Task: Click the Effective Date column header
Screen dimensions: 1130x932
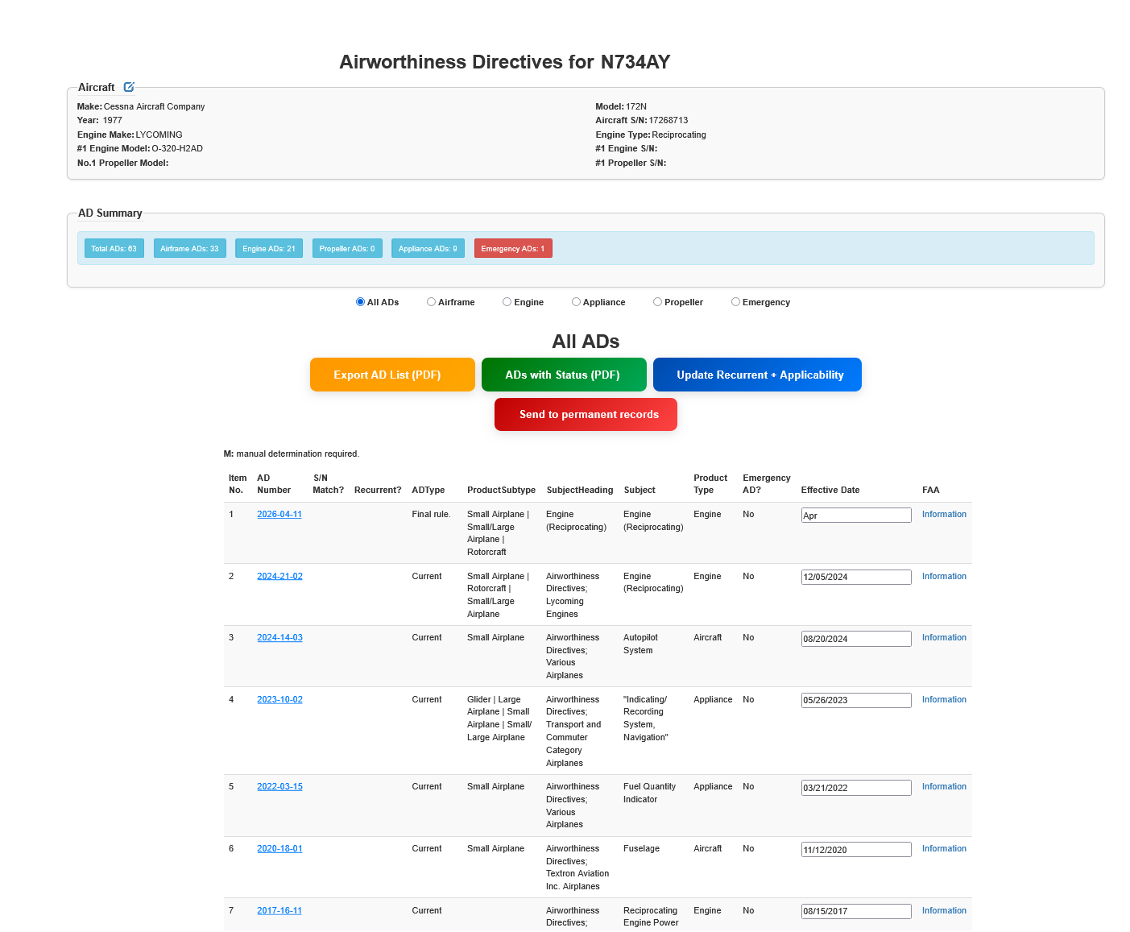Action: (x=830, y=490)
